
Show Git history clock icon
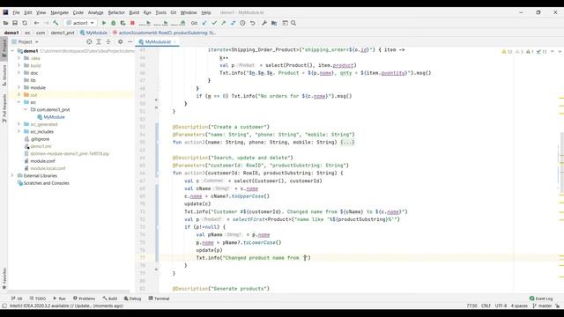243,23
